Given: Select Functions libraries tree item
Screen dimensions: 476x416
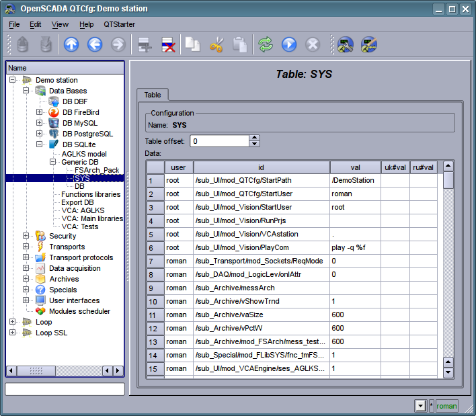Looking at the screenshot, I should click(91, 194).
